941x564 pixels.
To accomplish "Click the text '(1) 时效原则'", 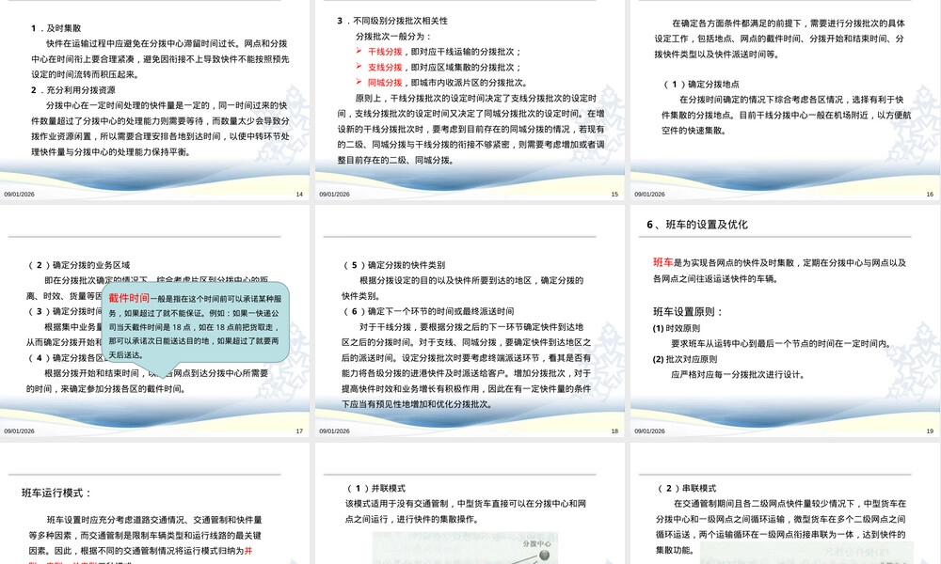I will [x=677, y=328].
